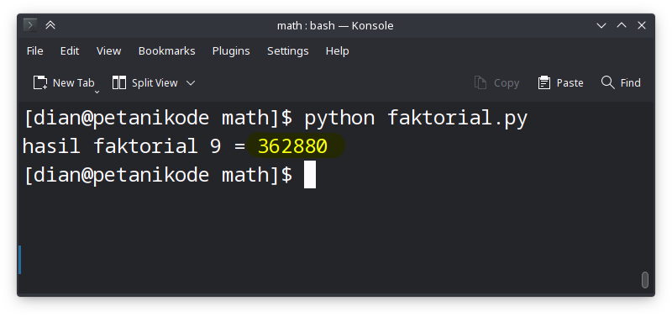Screen dimensions: 672x317
Task: Click the Paste toolbar button
Action: point(560,82)
